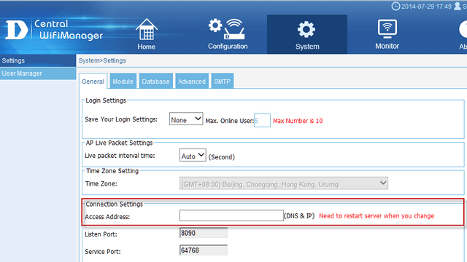Image resolution: width=467 pixels, height=262 pixels.
Task: Click the 'Login Settings' group title
Action: point(106,100)
